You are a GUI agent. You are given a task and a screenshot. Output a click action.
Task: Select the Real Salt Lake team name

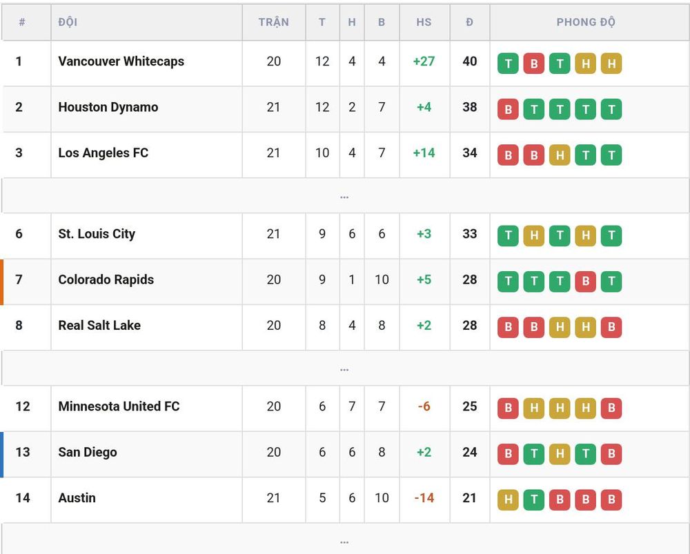(99, 325)
